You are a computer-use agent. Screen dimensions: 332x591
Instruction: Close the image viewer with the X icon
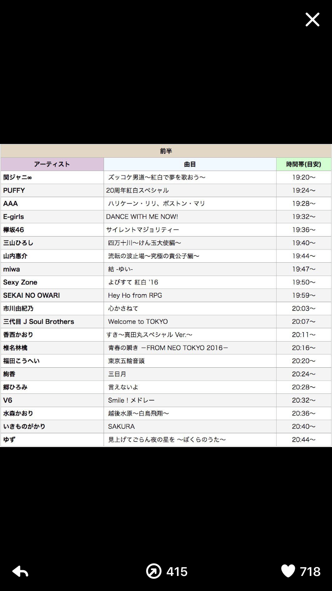(312, 19)
